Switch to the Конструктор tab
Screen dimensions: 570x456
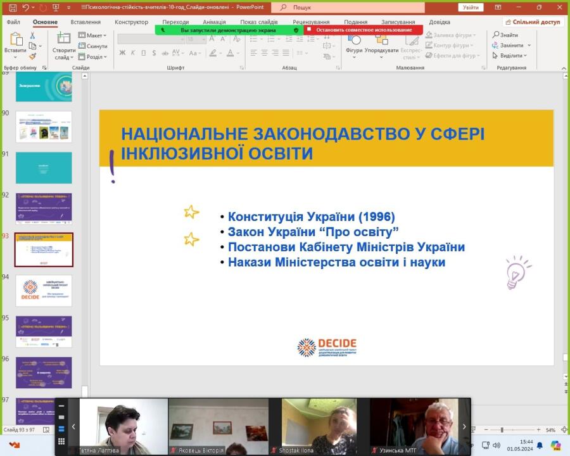131,22
